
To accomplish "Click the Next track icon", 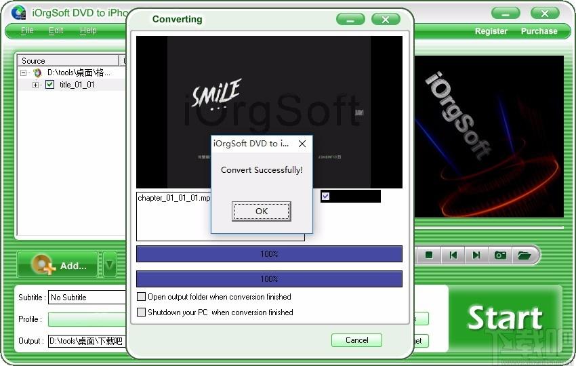I will point(476,255).
